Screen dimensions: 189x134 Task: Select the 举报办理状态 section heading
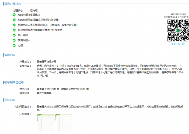point(13,4)
